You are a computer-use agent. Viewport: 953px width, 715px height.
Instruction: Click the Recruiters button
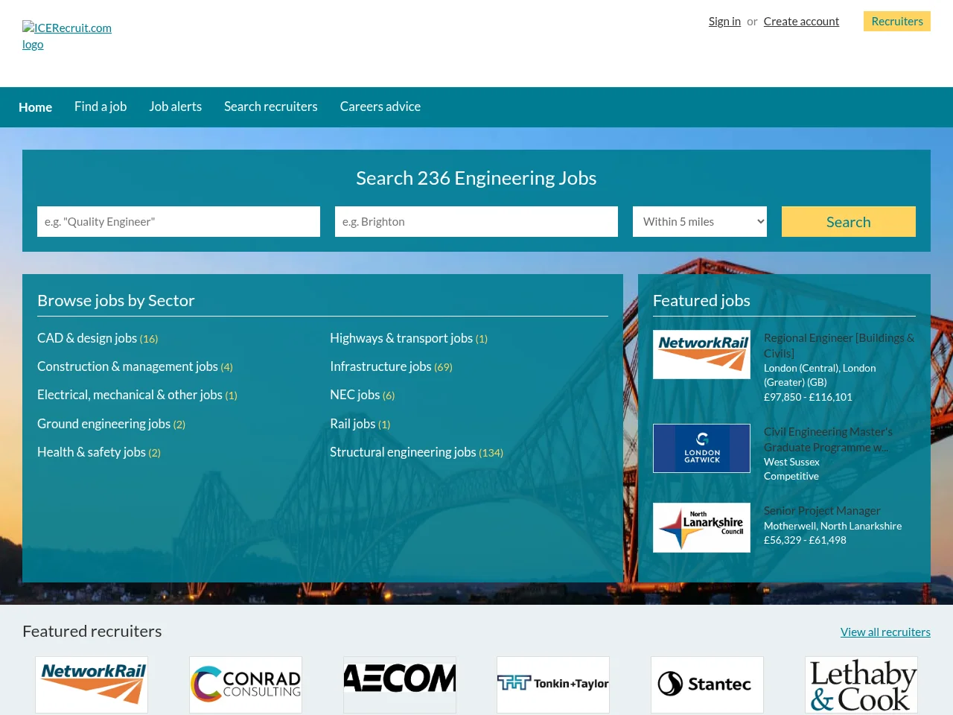click(897, 22)
